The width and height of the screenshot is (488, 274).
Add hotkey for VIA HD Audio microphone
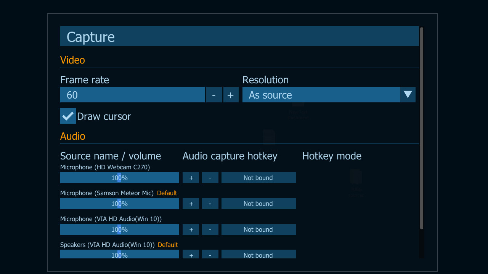tap(191, 229)
